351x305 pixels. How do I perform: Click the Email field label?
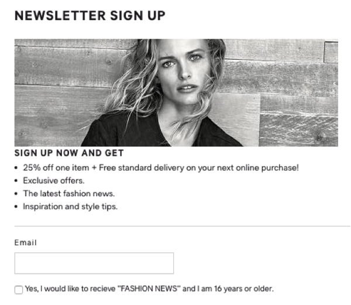pyautogui.click(x=26, y=242)
